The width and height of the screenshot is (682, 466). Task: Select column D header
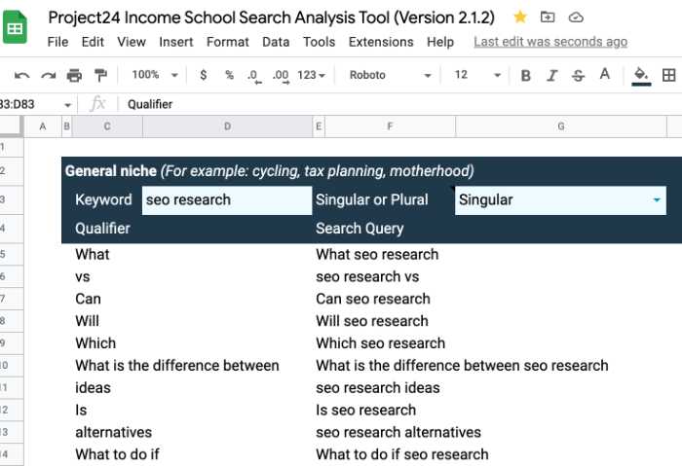[x=227, y=126]
